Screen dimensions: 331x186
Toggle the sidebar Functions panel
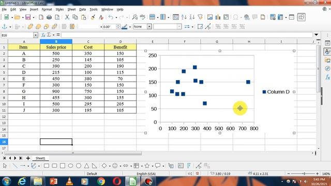click(327, 77)
